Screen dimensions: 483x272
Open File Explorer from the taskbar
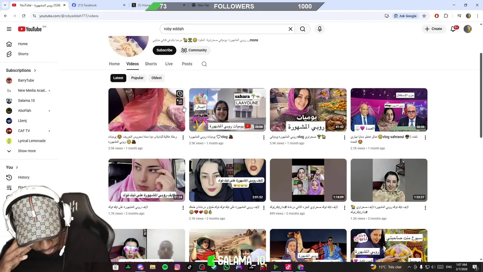point(152,267)
